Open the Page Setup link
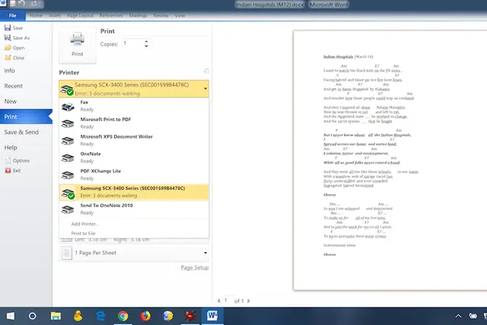 [195, 267]
